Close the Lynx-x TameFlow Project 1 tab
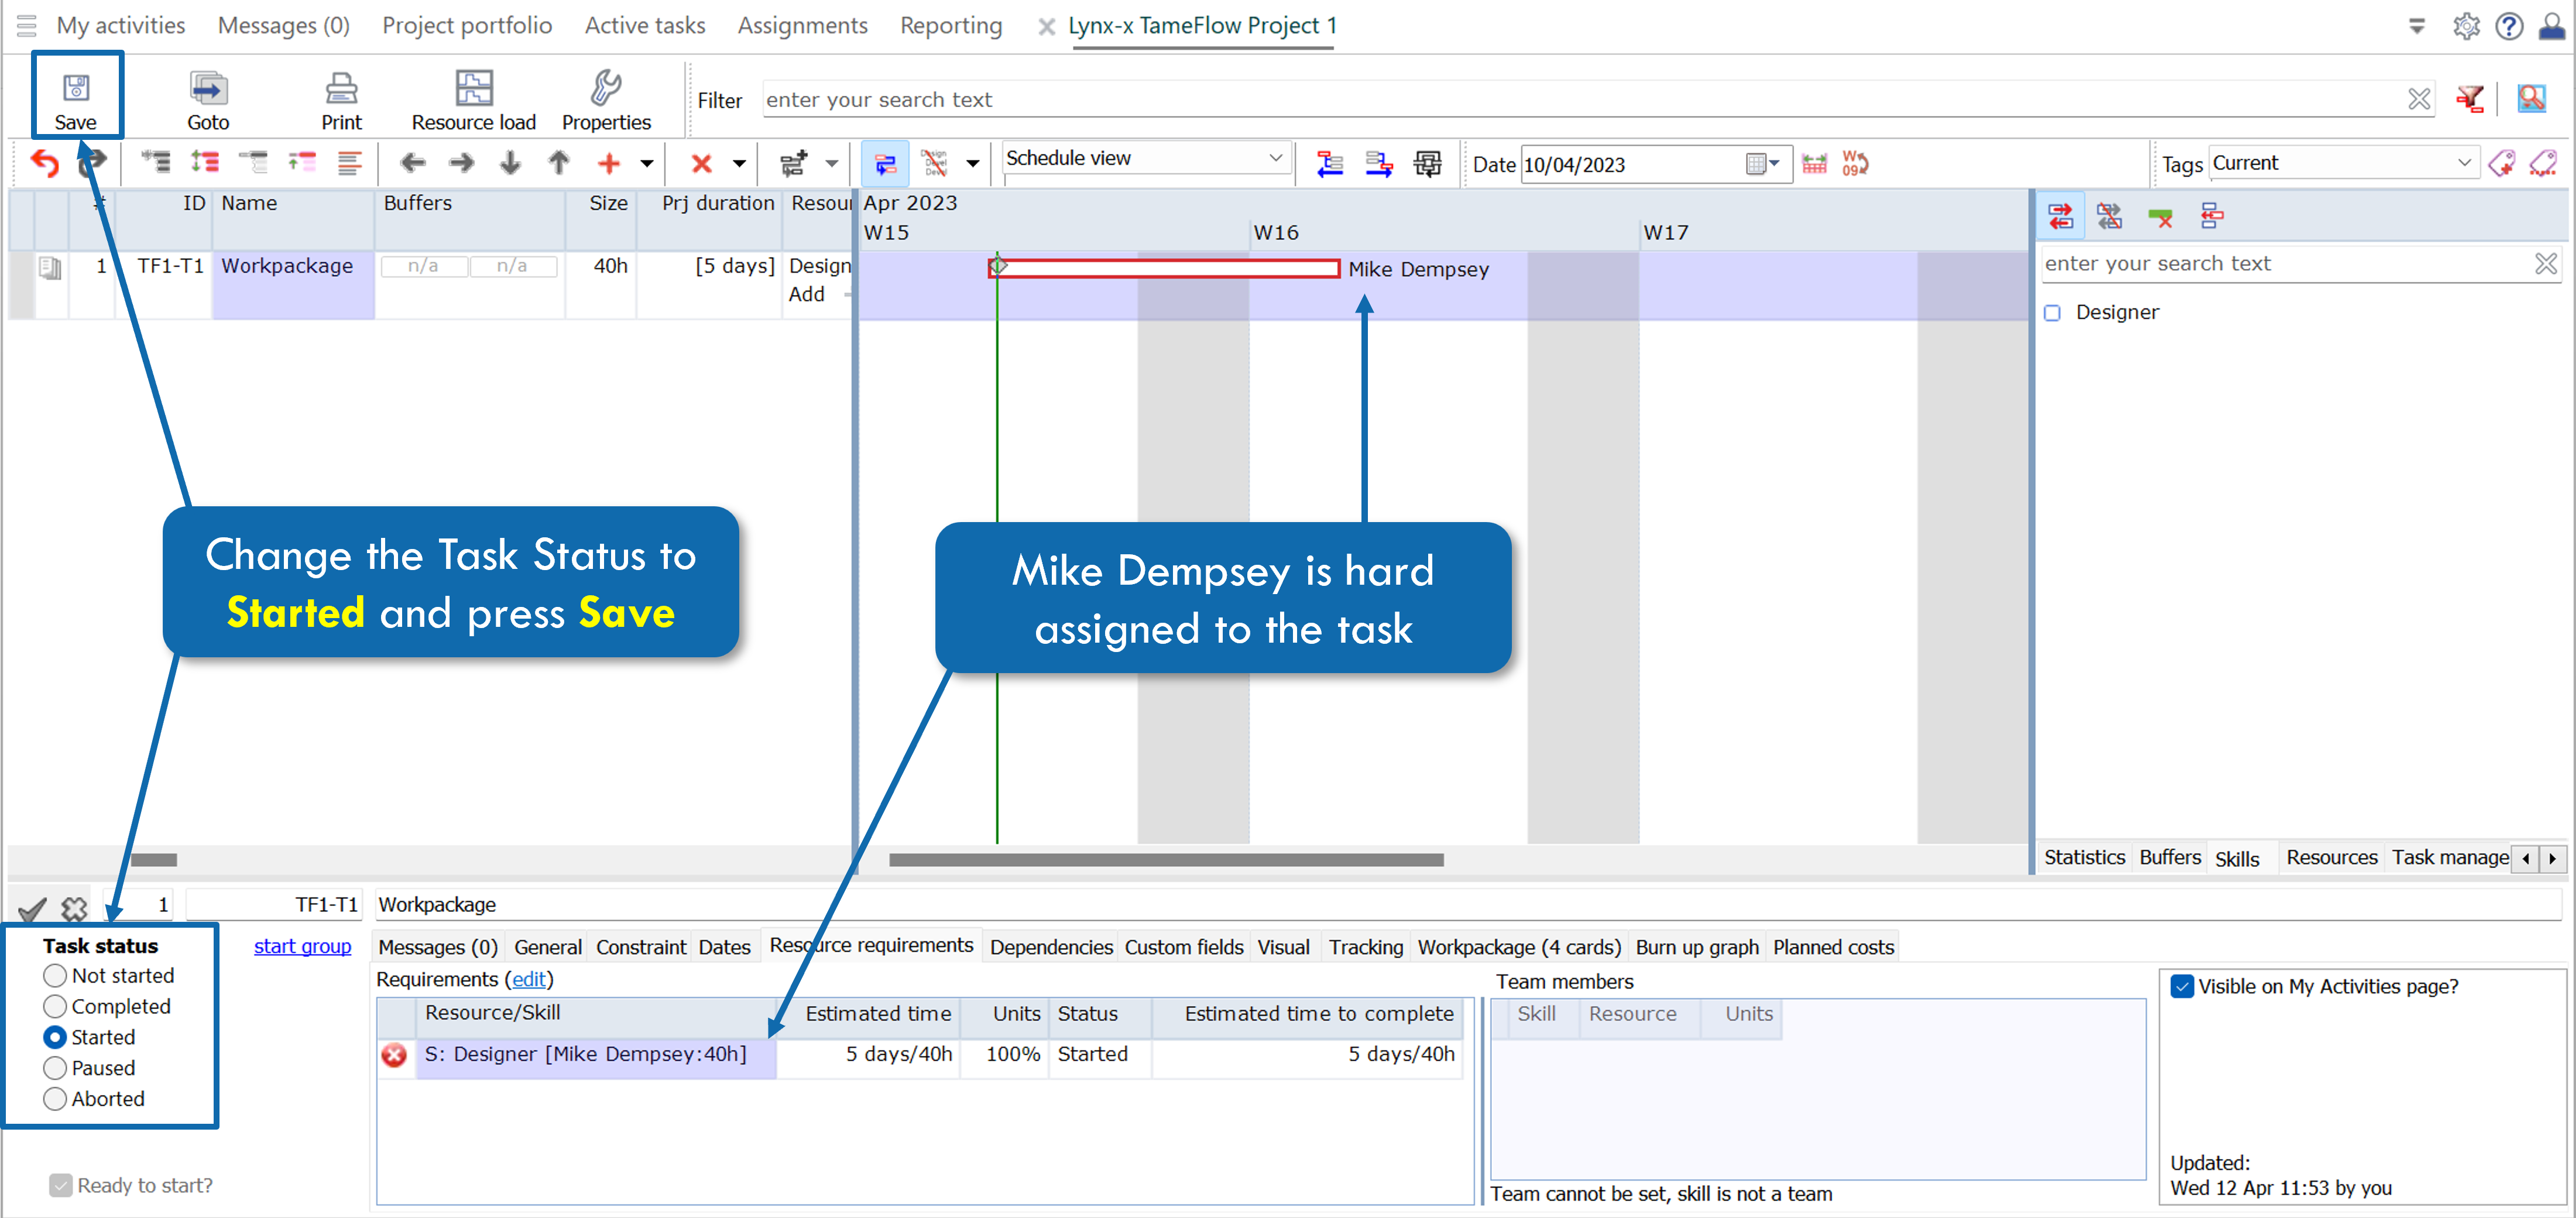 [1046, 27]
